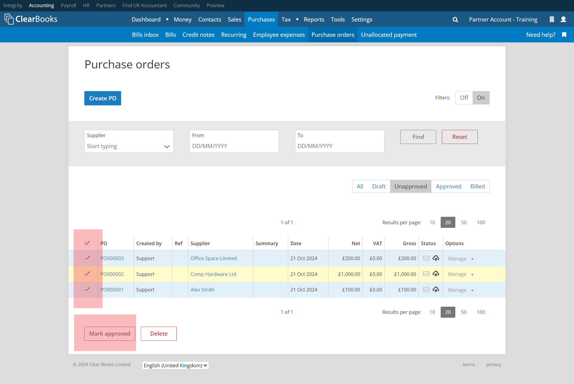Click the ClearBooks logo
This screenshot has height=384, width=574.
(31, 19)
